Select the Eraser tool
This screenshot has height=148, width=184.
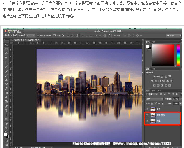point(6,89)
